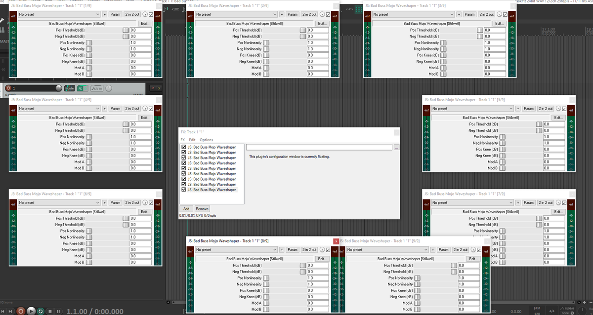Click the wet/dry knob in Waveshaper [1/9]
The width and height of the screenshot is (593, 315).
tap(144, 14)
